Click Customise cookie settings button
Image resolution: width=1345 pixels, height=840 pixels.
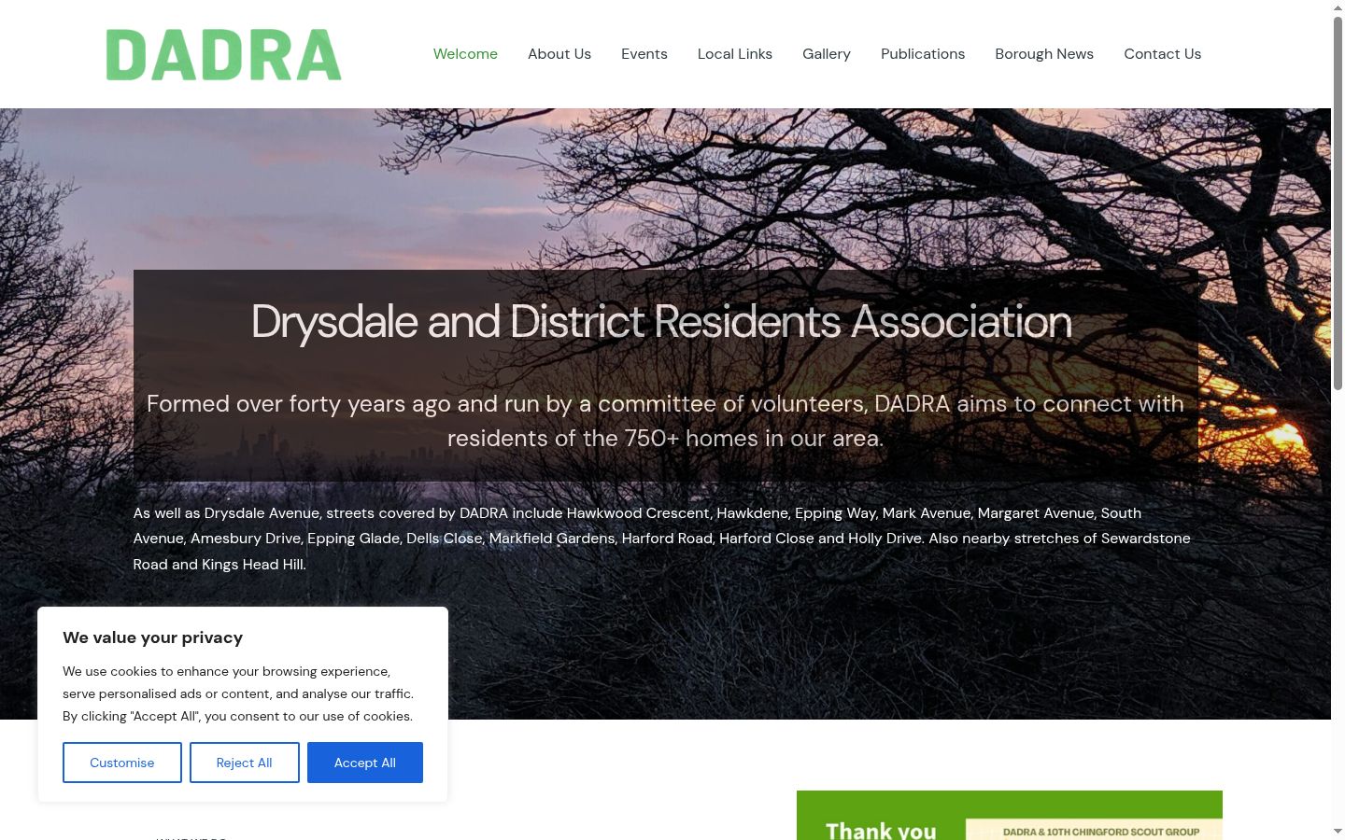(122, 763)
